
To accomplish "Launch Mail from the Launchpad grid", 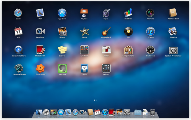I will tap(40, 13).
